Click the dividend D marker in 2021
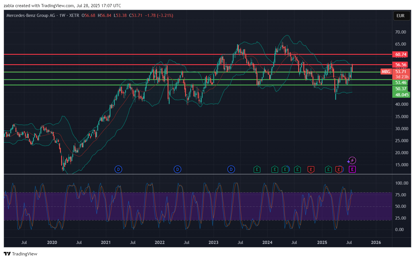 118,169
